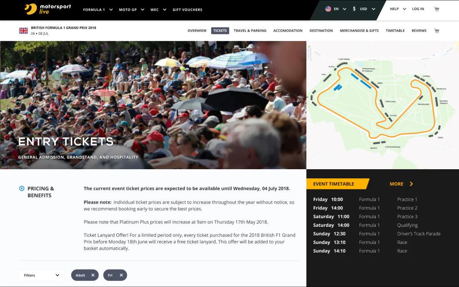Remove the Fri filter chip

pyautogui.click(x=121, y=275)
